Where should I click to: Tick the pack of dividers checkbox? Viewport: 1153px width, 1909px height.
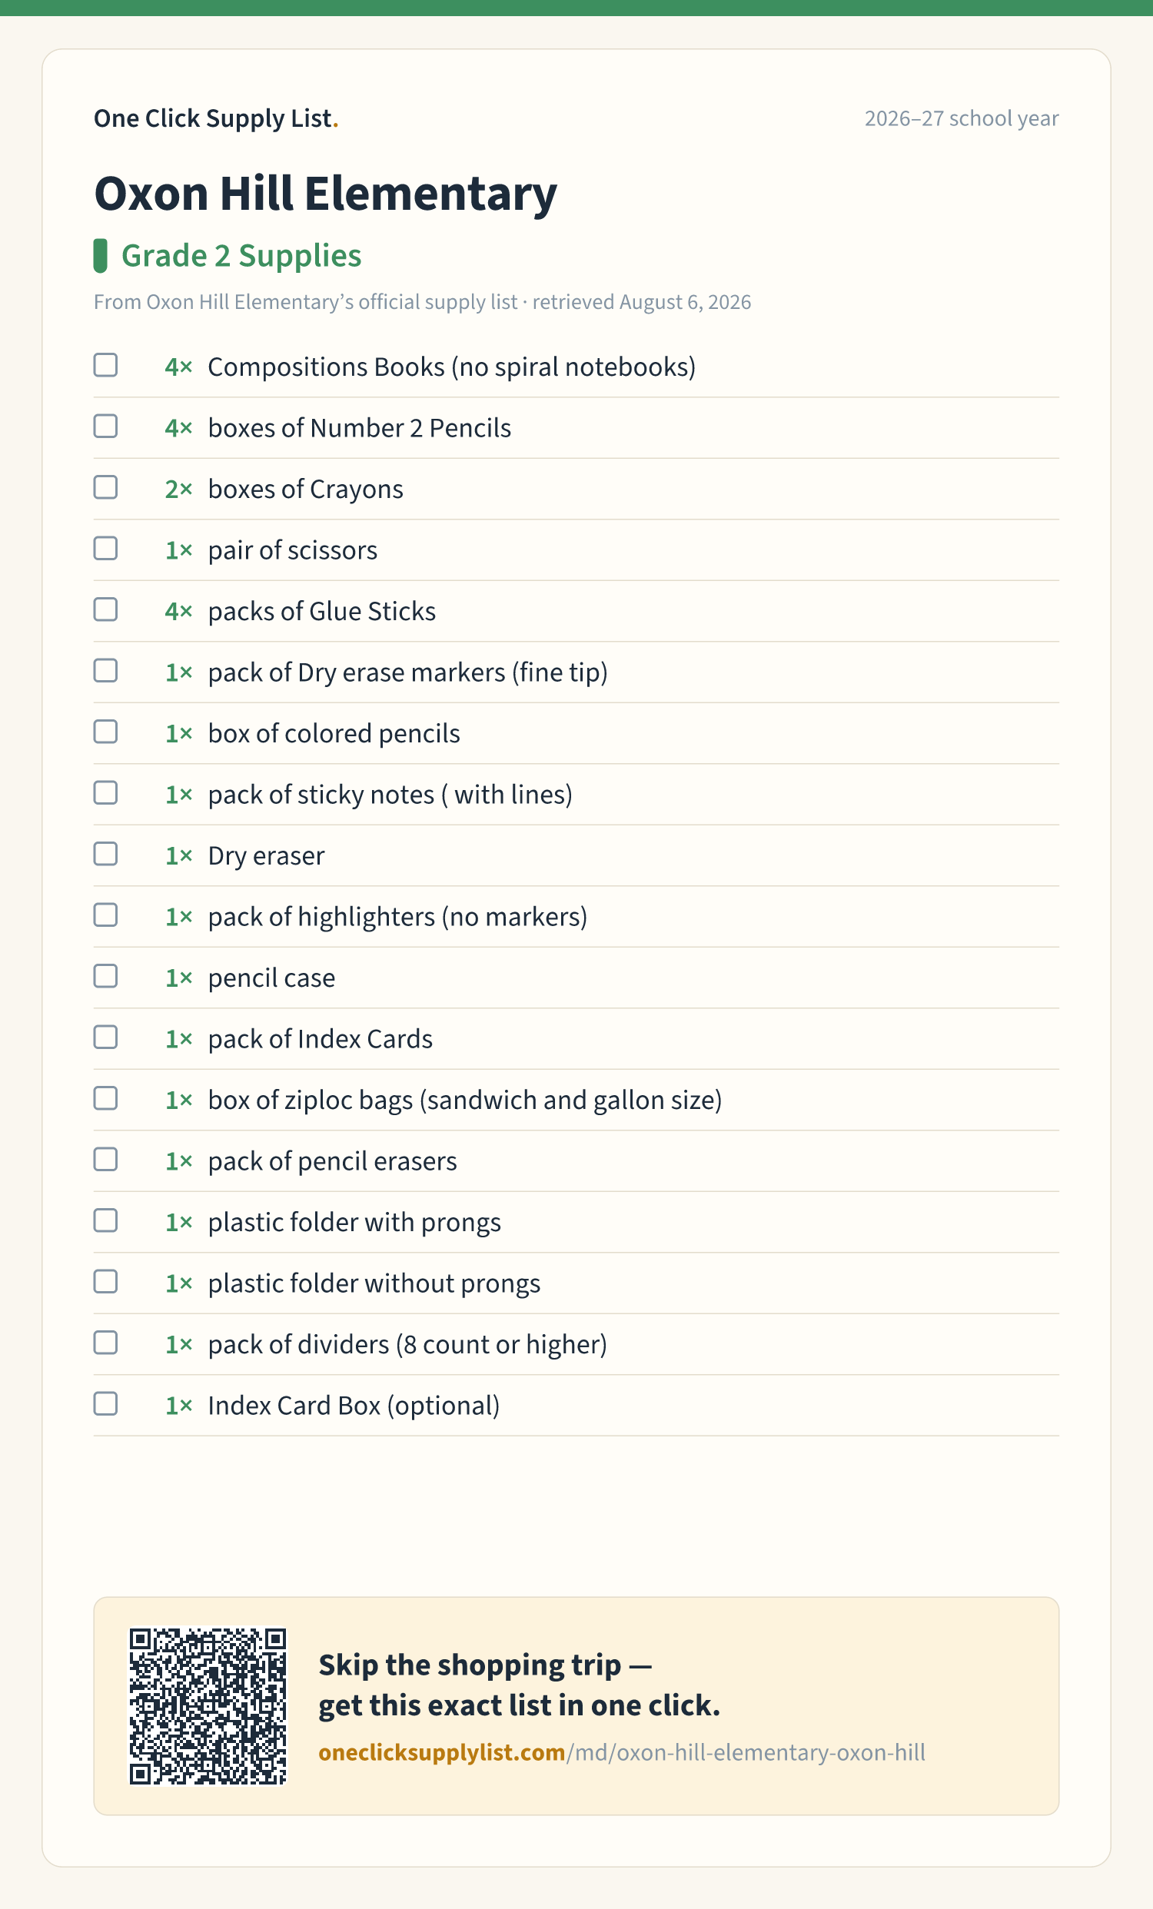pos(105,1343)
